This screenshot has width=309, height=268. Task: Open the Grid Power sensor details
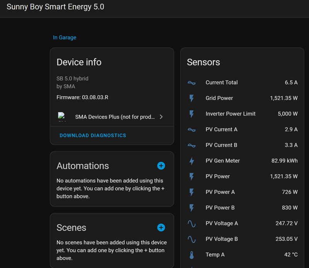[242, 98]
